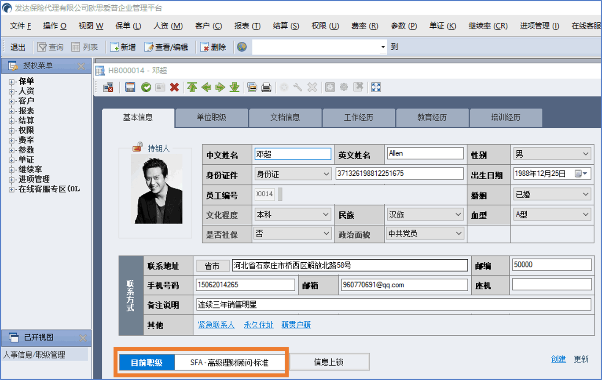Screen dimensions: 602x380
Task: Open the 报表 (T) menu
Action: pos(247,26)
